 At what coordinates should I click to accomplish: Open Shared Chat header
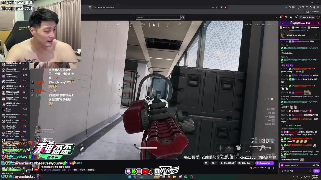click(x=300, y=23)
